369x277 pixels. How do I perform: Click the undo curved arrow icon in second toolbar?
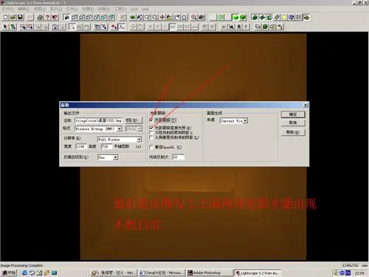coord(280,27)
